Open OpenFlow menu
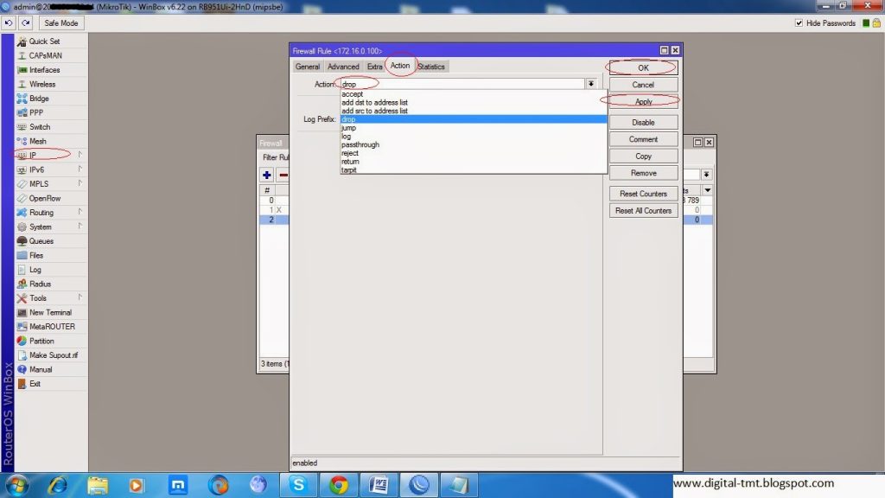This screenshot has height=498, width=885. pyautogui.click(x=51, y=198)
